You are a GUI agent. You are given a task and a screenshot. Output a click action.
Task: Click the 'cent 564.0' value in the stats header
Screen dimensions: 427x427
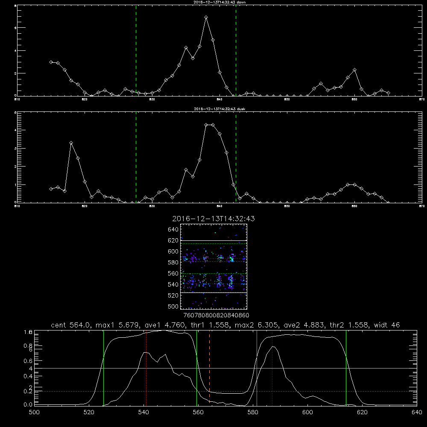point(70,325)
